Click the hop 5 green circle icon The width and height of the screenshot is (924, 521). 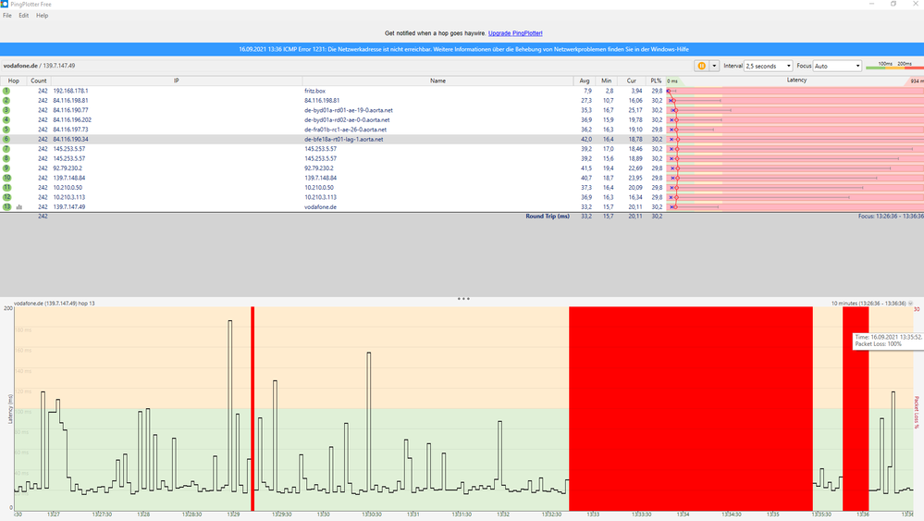[6, 130]
